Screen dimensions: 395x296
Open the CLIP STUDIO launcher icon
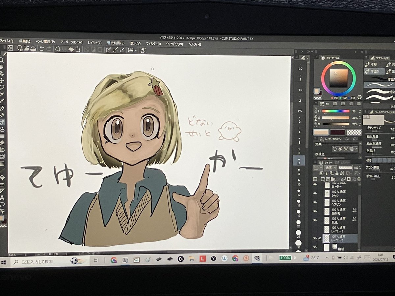pyautogui.click(x=10, y=48)
